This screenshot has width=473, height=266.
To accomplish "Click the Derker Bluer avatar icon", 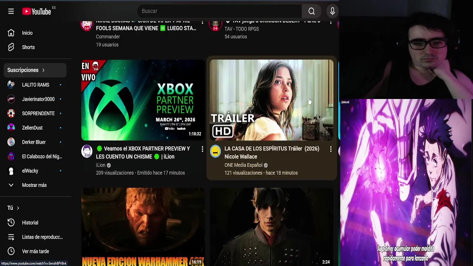I will tap(11, 142).
